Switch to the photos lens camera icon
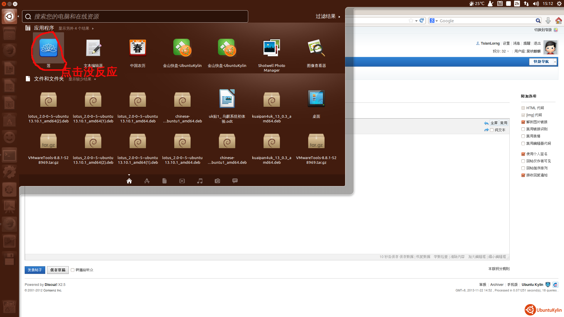The height and width of the screenshot is (317, 564). [x=217, y=181]
